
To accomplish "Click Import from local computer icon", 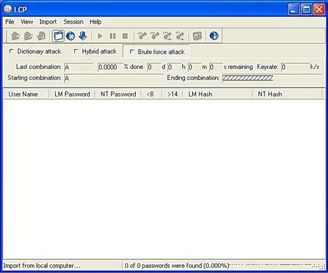I will tap(58, 36).
